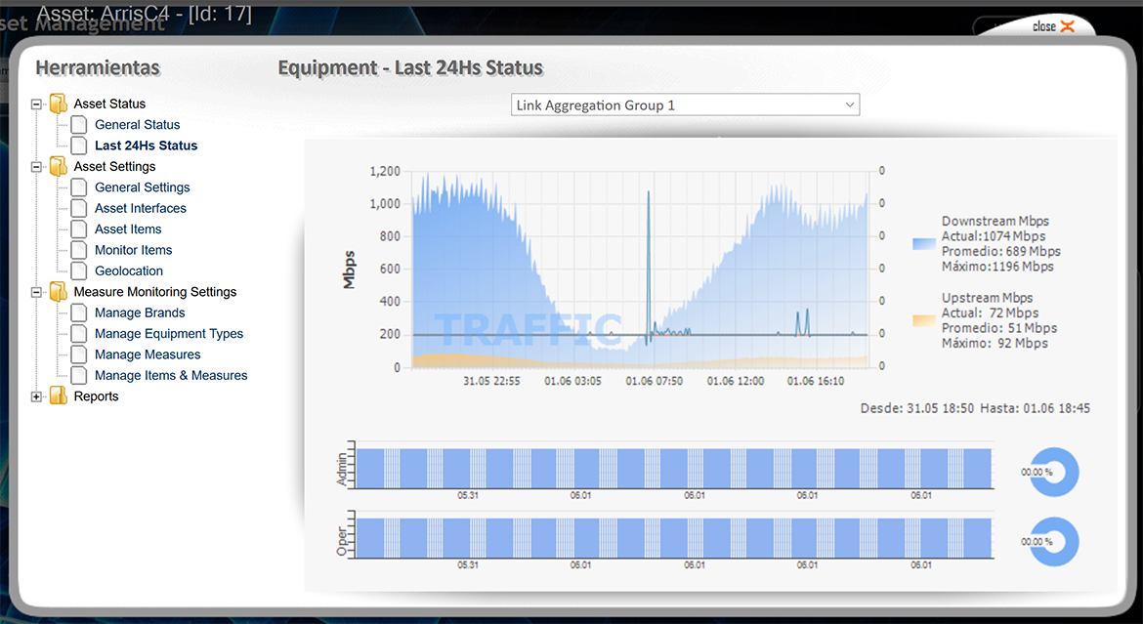Screen dimensions: 1143x624
Task: Click the Downstream Mbps blue legend swatch
Action: click(x=923, y=245)
